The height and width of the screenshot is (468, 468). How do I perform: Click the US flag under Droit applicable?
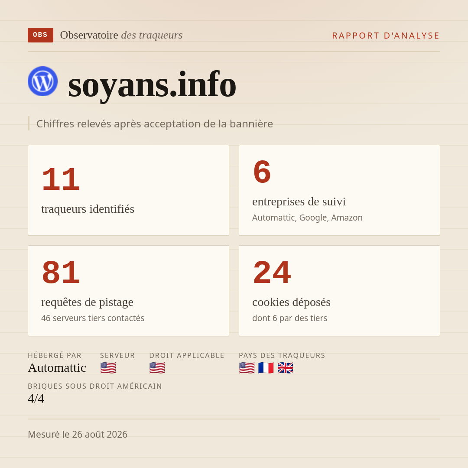157,368
